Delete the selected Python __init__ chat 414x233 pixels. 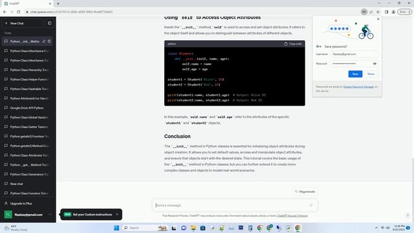coord(49,41)
